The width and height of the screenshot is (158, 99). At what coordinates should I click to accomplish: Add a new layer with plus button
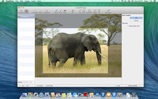click(20, 86)
